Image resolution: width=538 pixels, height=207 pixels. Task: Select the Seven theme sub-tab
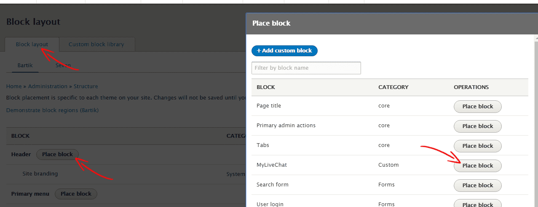[63, 66]
